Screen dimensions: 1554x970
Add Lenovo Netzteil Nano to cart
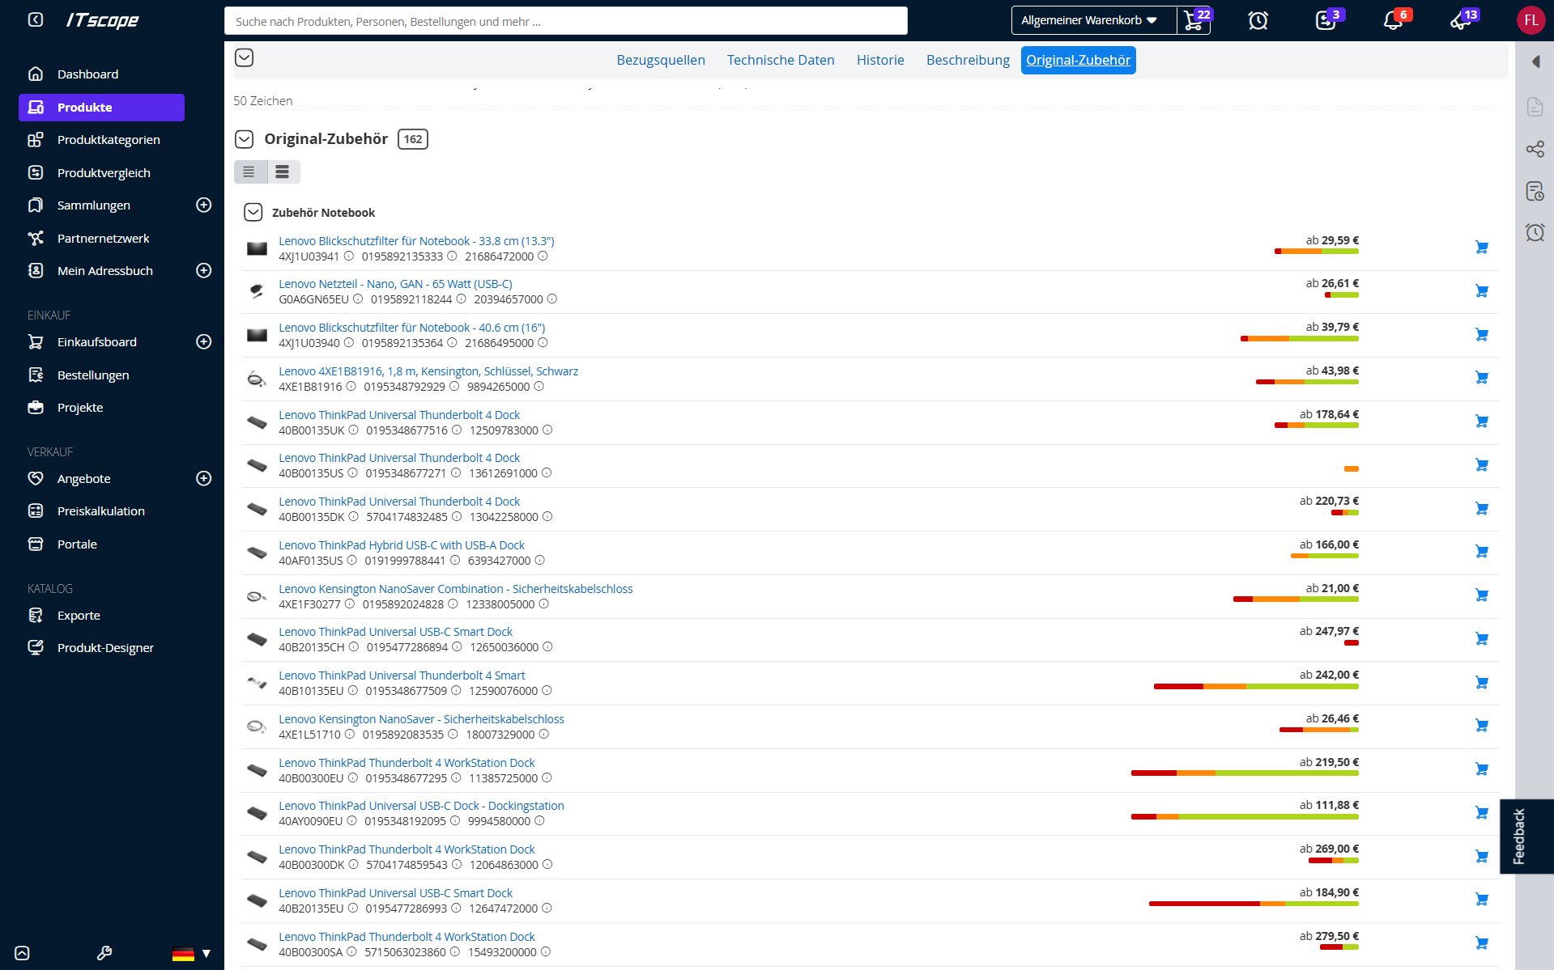coord(1481,291)
